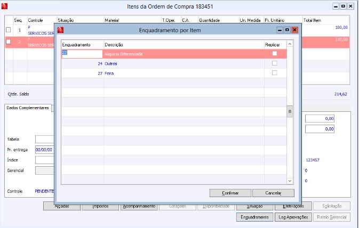Screen dimensions: 359x228
Task: Select the Outros description row
Action: coord(111,64)
